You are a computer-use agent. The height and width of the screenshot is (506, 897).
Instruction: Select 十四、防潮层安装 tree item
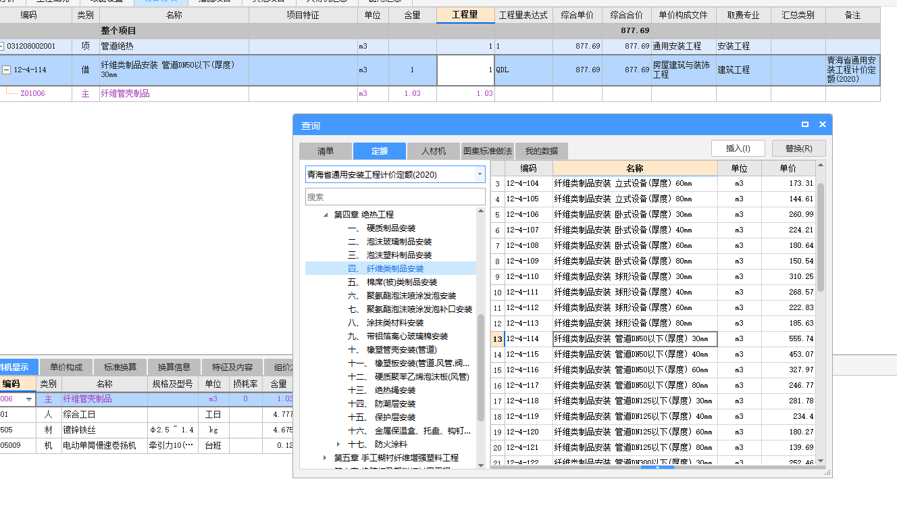[382, 404]
